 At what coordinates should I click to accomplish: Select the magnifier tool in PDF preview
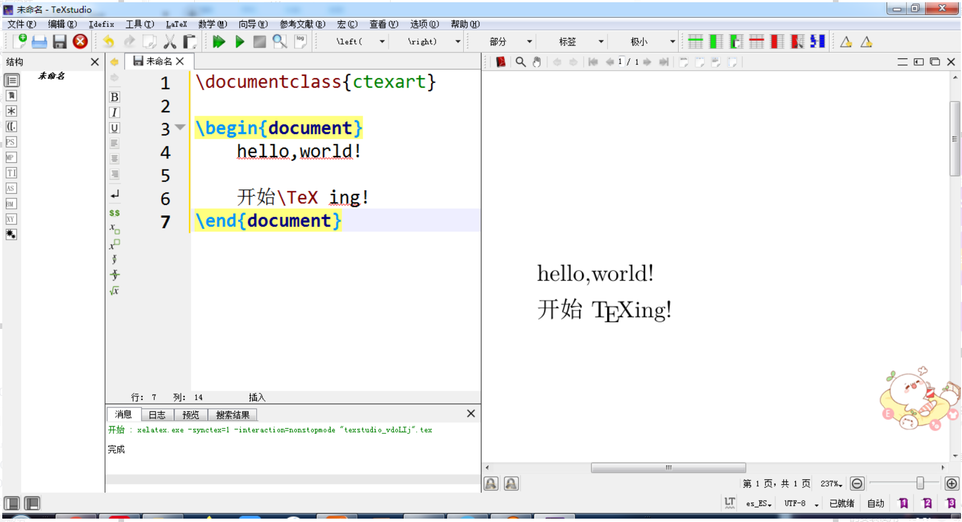(x=521, y=62)
